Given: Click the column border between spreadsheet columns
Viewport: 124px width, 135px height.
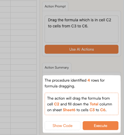Looking at the screenshot, I should [11, 67].
